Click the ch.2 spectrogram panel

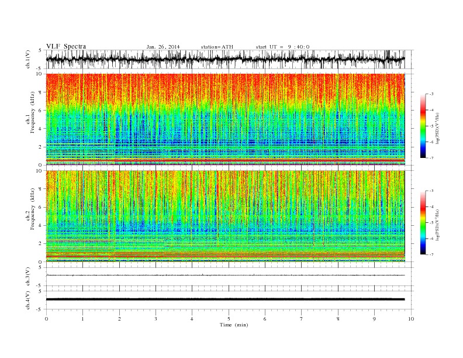click(x=225, y=216)
